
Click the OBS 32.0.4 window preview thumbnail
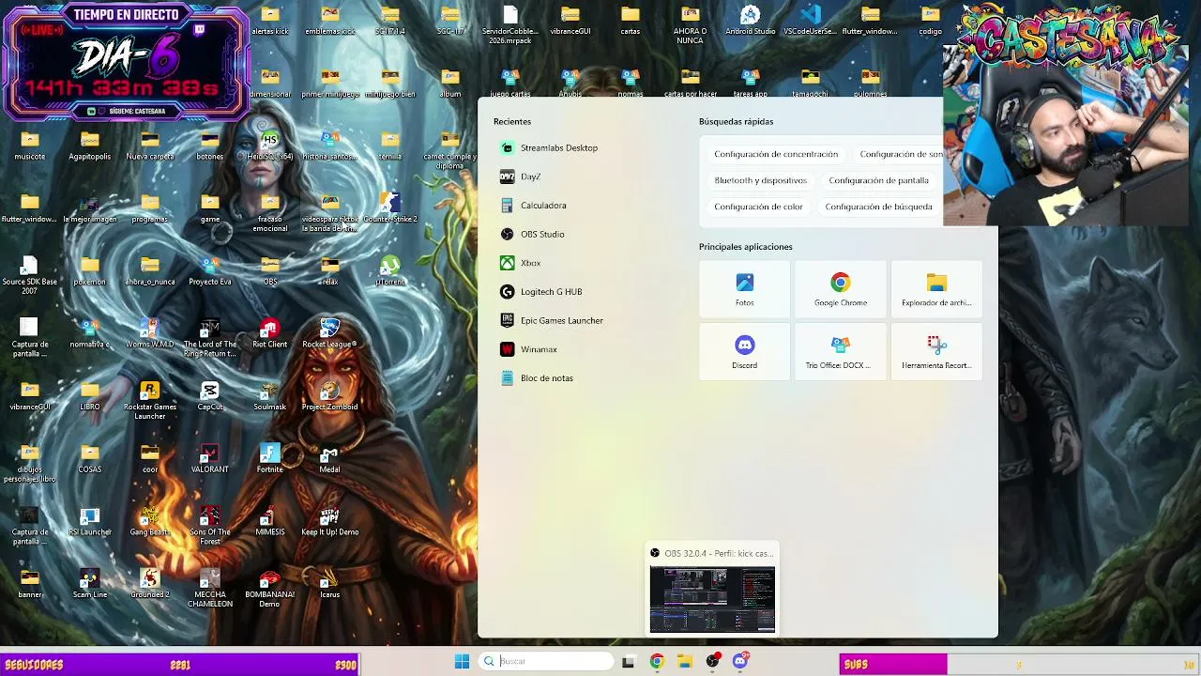[712, 598]
